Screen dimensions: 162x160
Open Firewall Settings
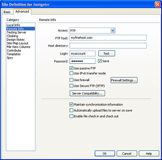124,80
